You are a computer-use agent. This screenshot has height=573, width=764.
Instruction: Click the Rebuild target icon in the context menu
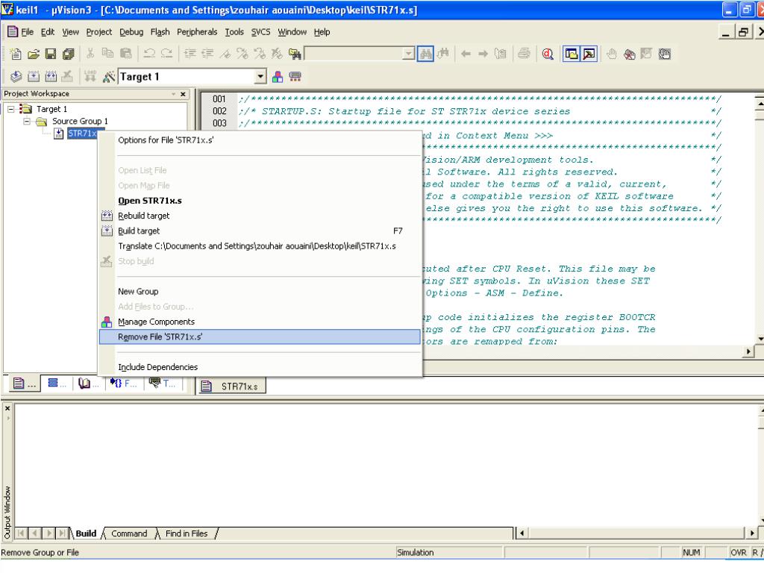[107, 216]
